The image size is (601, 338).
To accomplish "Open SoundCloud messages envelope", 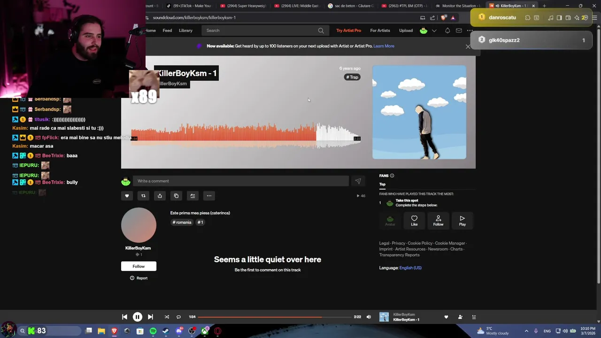I will (459, 31).
